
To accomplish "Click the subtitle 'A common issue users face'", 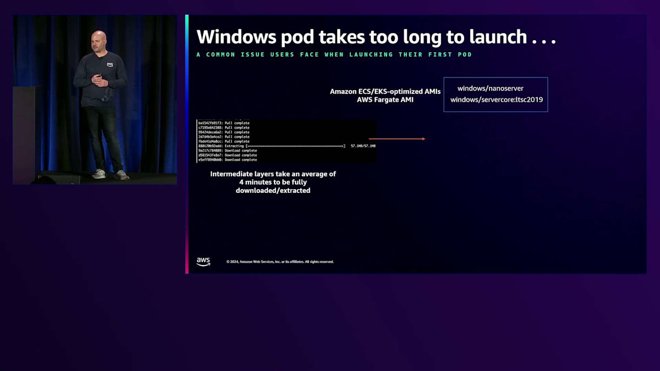I will click(x=334, y=55).
